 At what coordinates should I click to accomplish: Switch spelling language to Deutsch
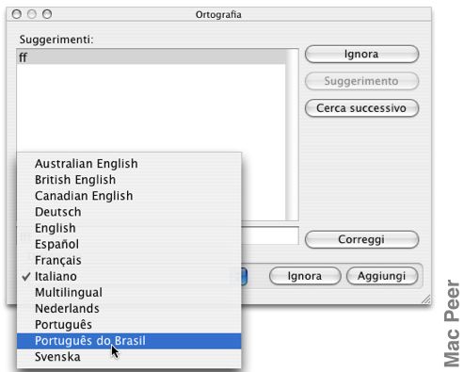click(x=129, y=212)
